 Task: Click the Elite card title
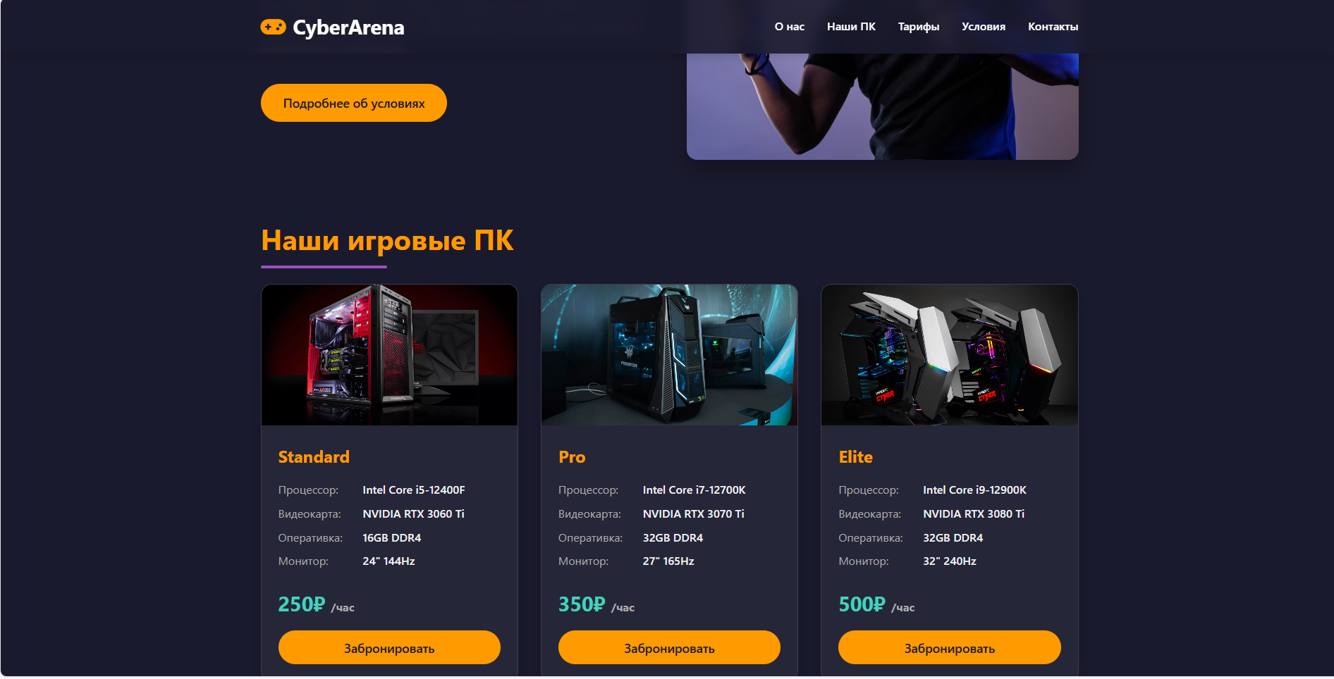click(855, 457)
